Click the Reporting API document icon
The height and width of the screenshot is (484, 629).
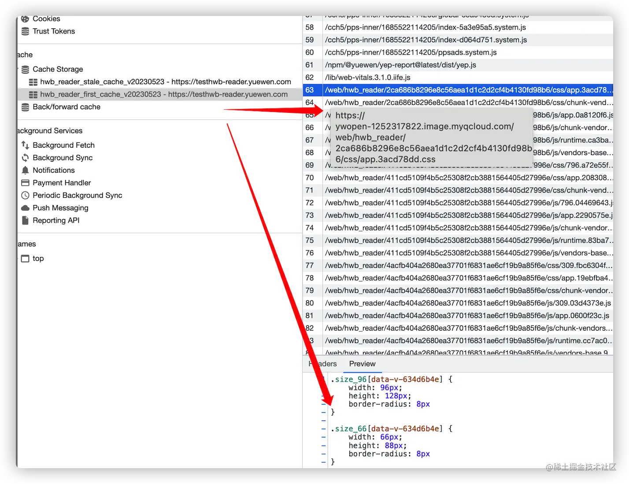[x=25, y=220]
